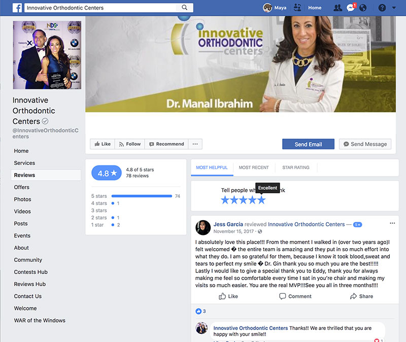406x342 pixels.
Task: Click Innovative Orthodontic Centers name in comment
Action: (250, 328)
